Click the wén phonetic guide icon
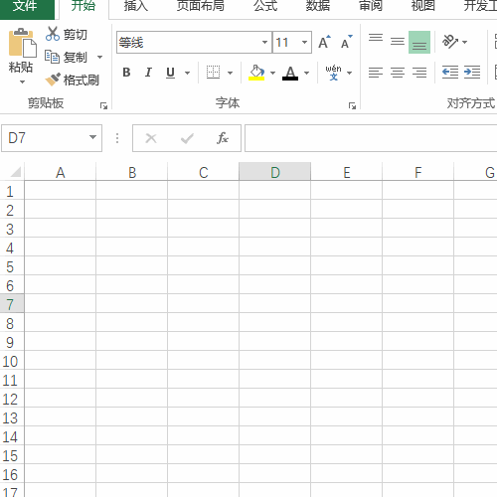497x497 pixels. coord(333,73)
